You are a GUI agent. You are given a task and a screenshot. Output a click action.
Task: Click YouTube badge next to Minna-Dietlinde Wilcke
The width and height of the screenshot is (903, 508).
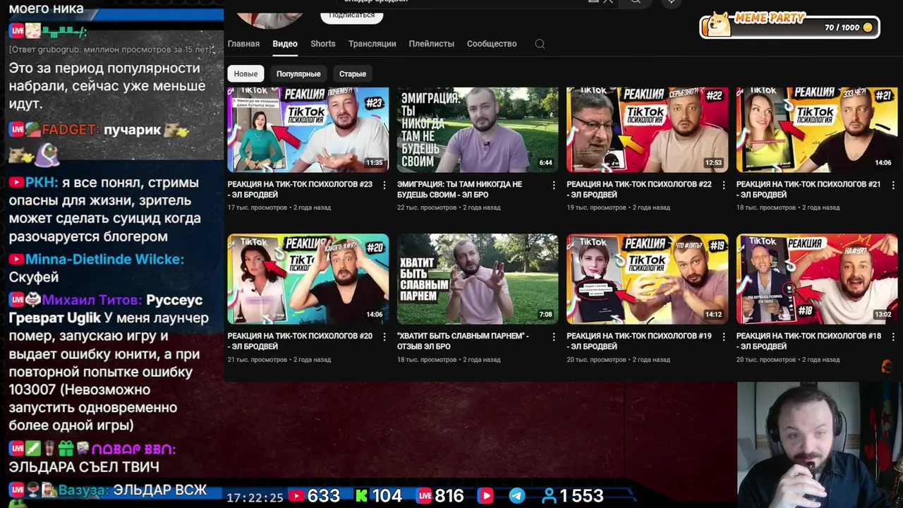click(16, 260)
